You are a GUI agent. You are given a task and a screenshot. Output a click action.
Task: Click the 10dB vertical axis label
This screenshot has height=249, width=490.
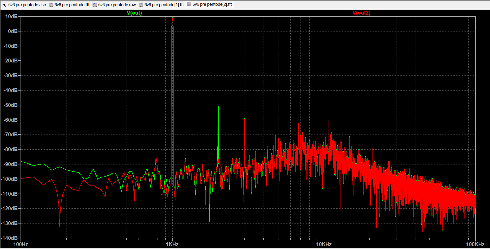click(11, 16)
